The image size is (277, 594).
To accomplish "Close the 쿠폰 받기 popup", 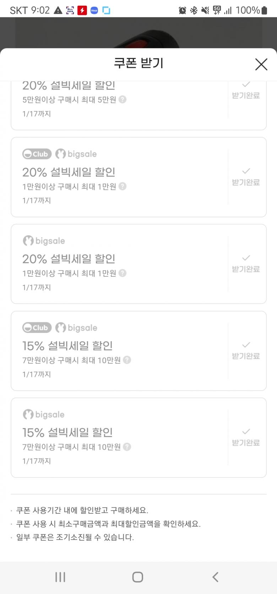I will [261, 64].
